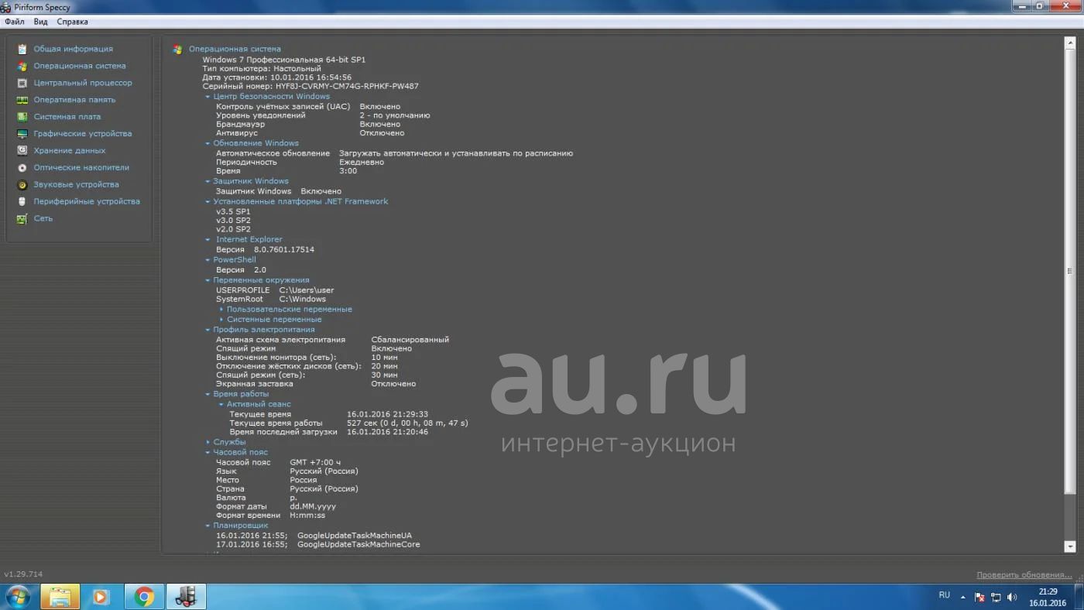Click the Speccy title bar icon
1084x610 pixels.
[8, 7]
